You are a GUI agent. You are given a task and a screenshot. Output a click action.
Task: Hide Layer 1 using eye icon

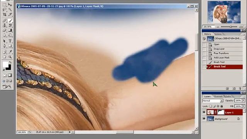pos(204,112)
